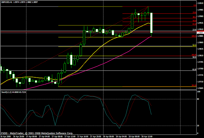
Task: Click the 1.9935 price axis label
Action: coord(200,23)
